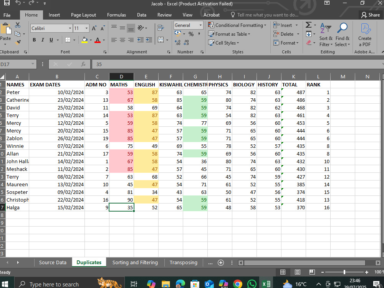Click the Clear eraser icon
Image resolution: width=384 pixels, height=288 pixels.
[x=309, y=43]
